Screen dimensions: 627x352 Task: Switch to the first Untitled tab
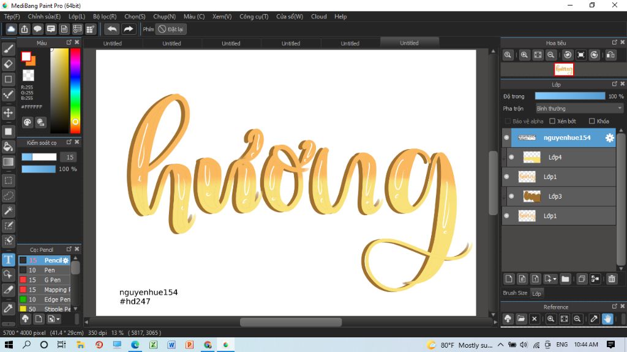[112, 43]
